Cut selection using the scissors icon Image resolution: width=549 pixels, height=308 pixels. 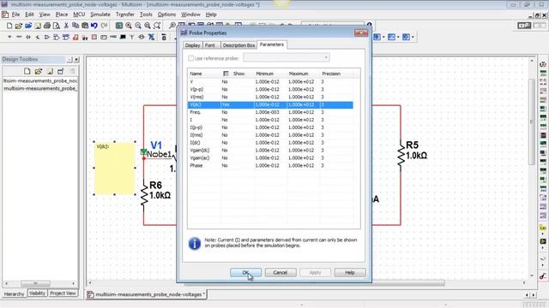(66, 26)
